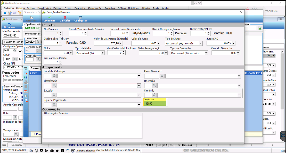Open the Juros SAC dropdown arrow

[234, 44]
